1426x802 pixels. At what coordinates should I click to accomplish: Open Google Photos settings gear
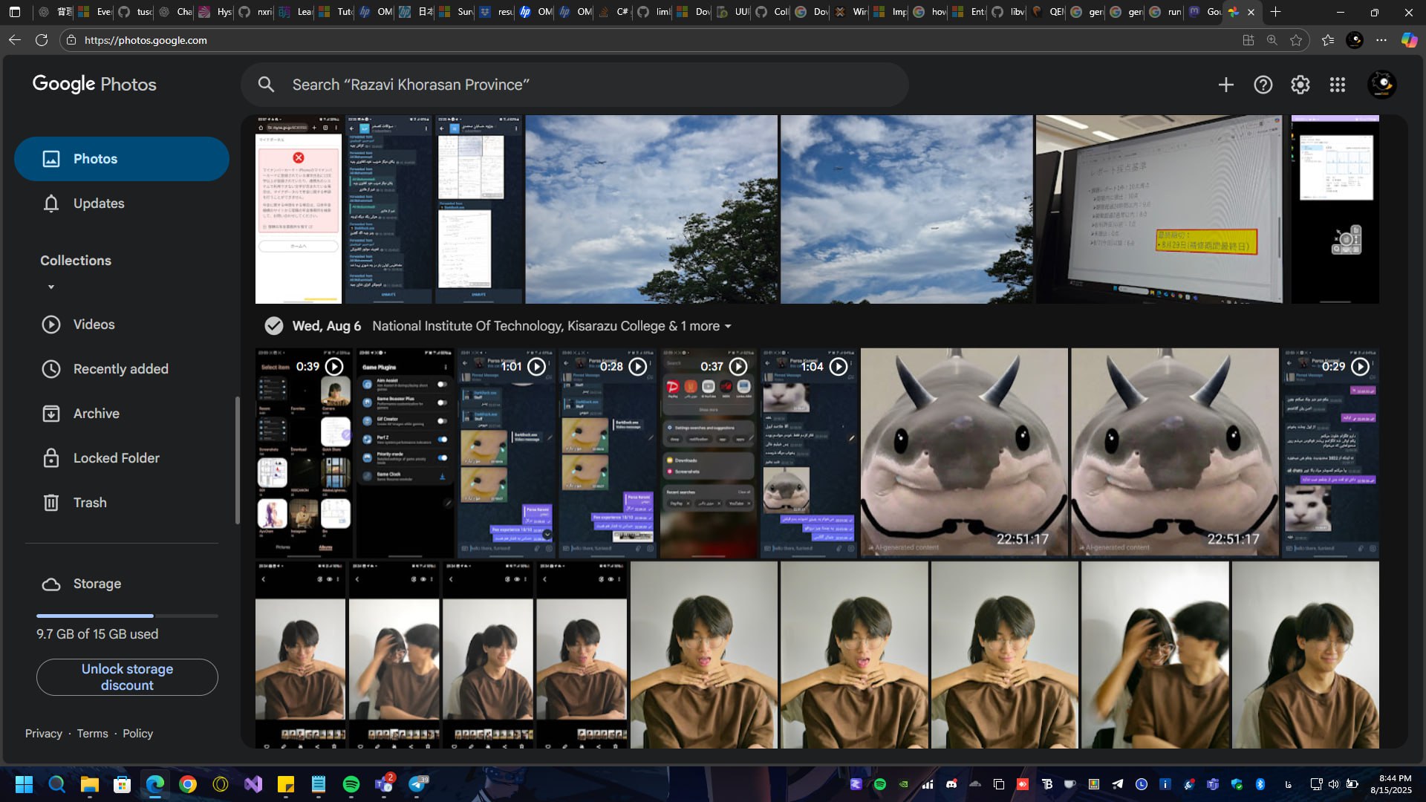pos(1300,85)
